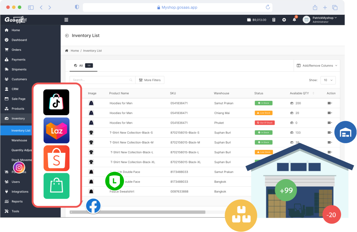Click Out Of Stock badge for Phuket row
Image resolution: width=357 pixels, height=232 pixels.
click(x=265, y=122)
